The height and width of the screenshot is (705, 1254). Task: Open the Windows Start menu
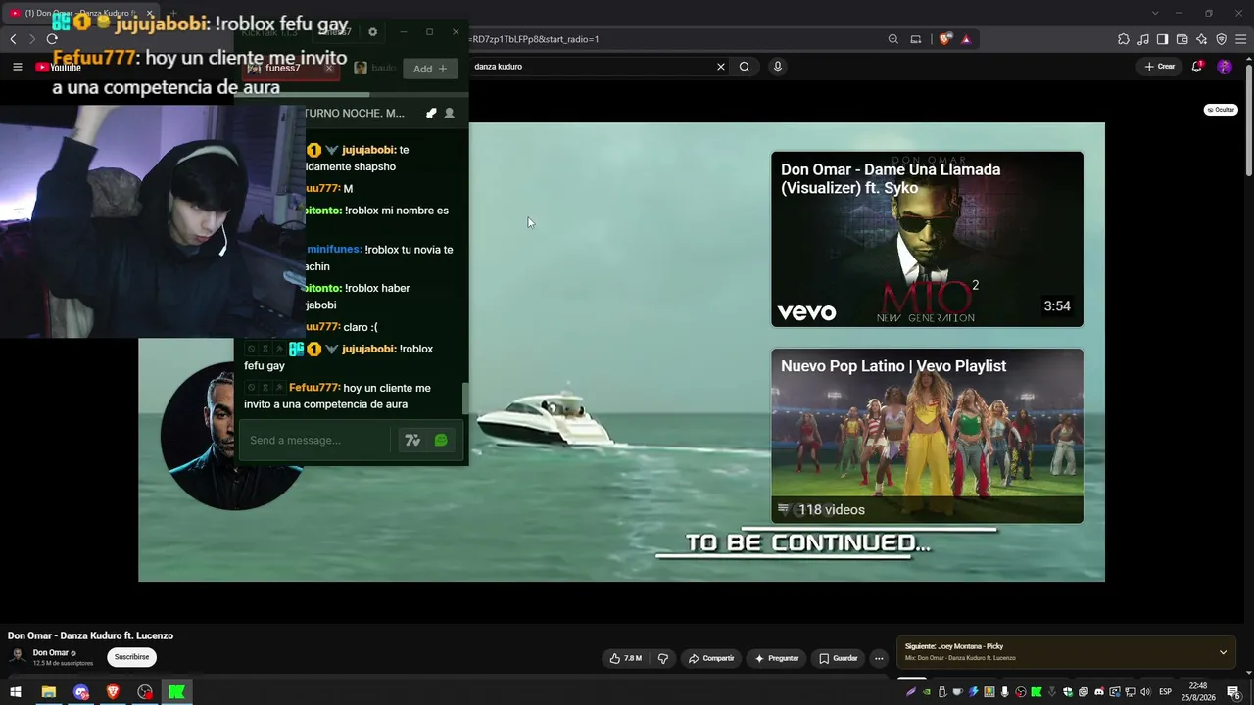(x=16, y=692)
